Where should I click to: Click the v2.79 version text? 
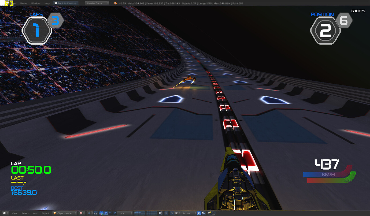click(122, 3)
